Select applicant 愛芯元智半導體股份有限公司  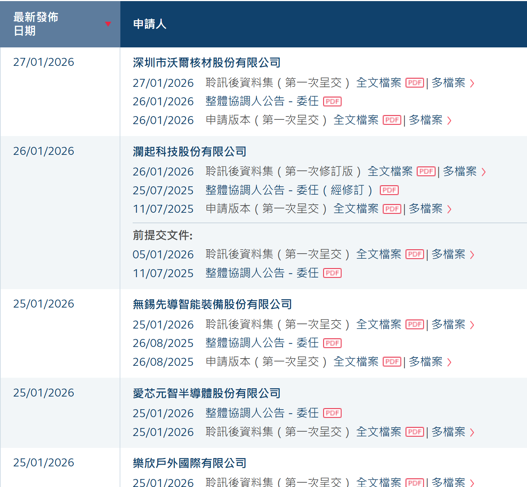[207, 393]
